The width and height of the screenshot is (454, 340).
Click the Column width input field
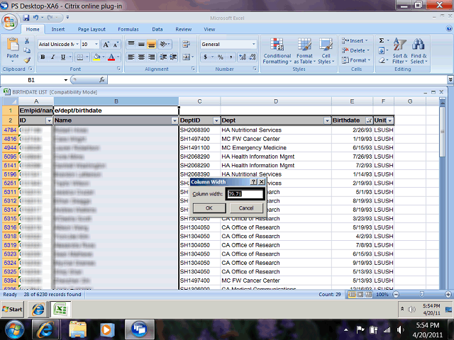(x=245, y=193)
